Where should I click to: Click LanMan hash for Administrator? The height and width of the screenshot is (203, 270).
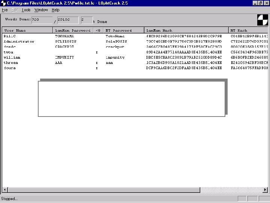tap(184, 41)
